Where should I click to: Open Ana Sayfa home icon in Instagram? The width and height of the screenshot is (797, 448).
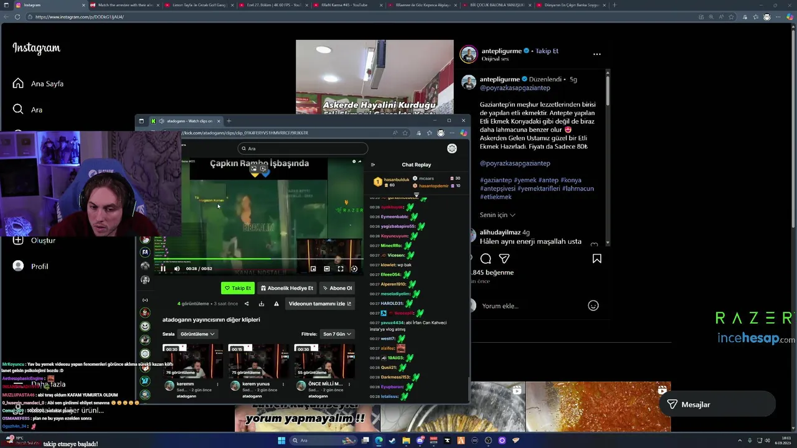[18, 83]
